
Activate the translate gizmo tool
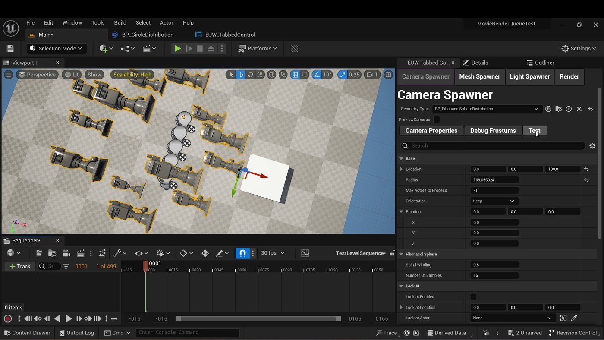coord(241,75)
